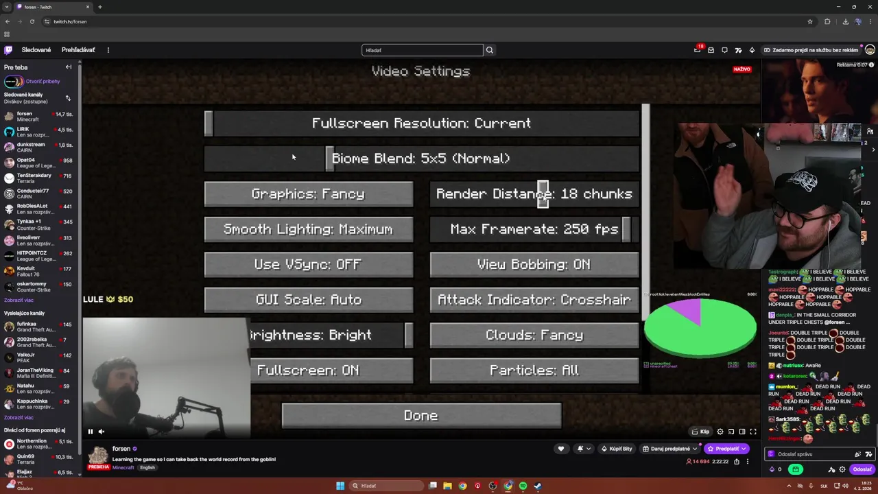Click Zobraziť viac under followed channels
The width and height of the screenshot is (878, 494).
(x=19, y=300)
